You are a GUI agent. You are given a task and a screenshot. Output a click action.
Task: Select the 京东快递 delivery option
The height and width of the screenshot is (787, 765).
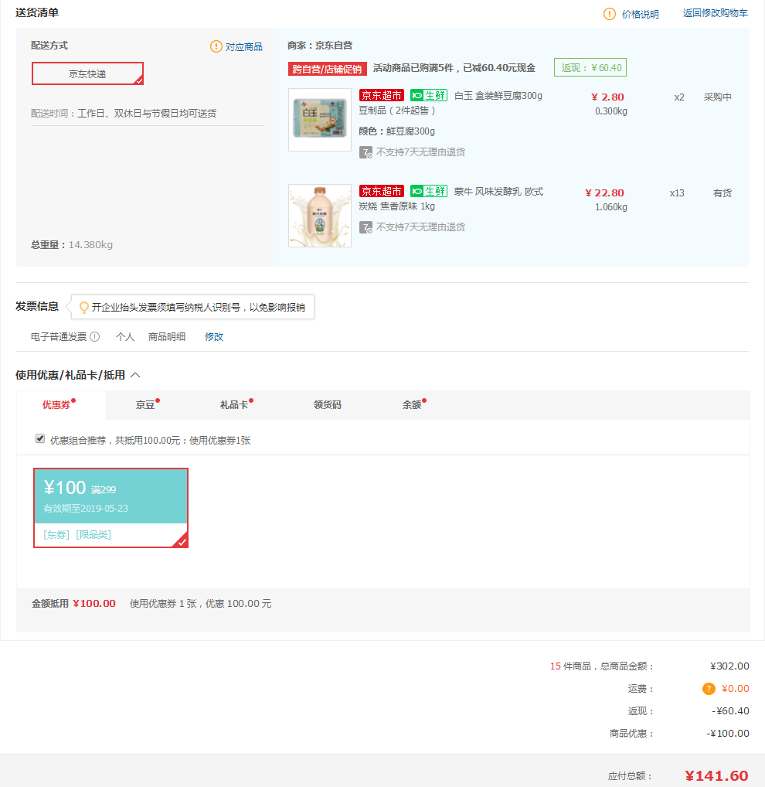[x=88, y=73]
